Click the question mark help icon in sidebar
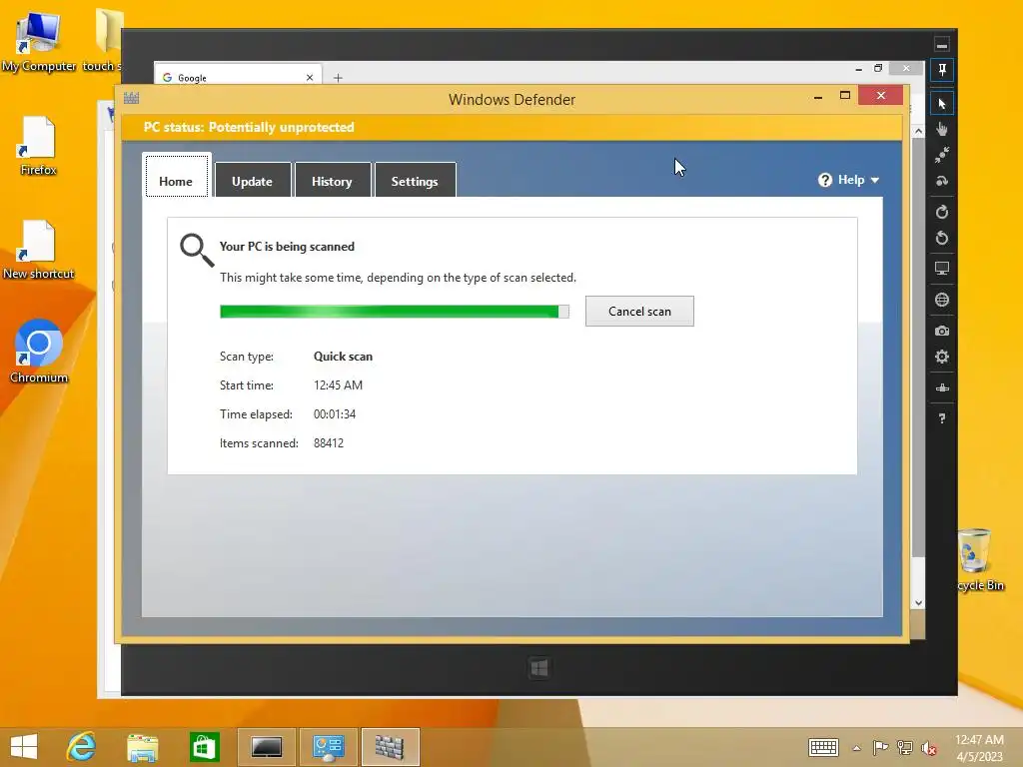The width and height of the screenshot is (1023, 767). [941, 418]
